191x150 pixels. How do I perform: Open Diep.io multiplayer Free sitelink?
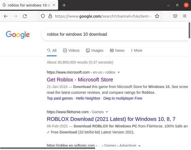pyautogui.click(x=122, y=98)
